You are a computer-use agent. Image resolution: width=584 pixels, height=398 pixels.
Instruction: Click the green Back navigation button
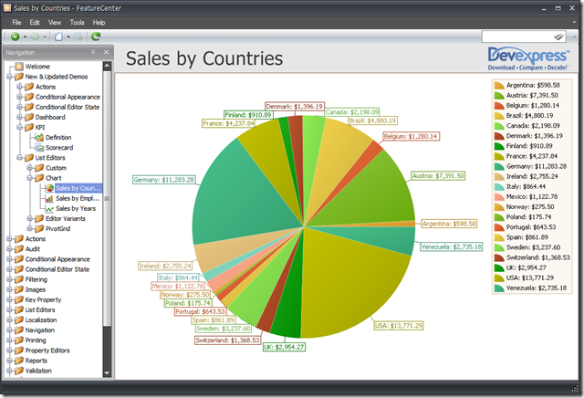point(16,37)
